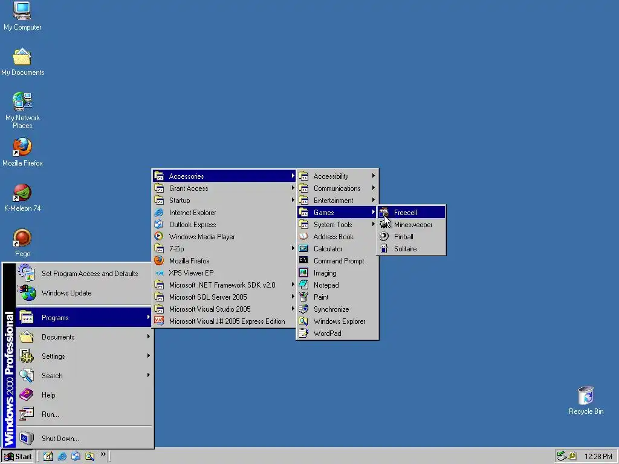Choose Run... from the Start menu
619x464 pixels.
[84, 414]
